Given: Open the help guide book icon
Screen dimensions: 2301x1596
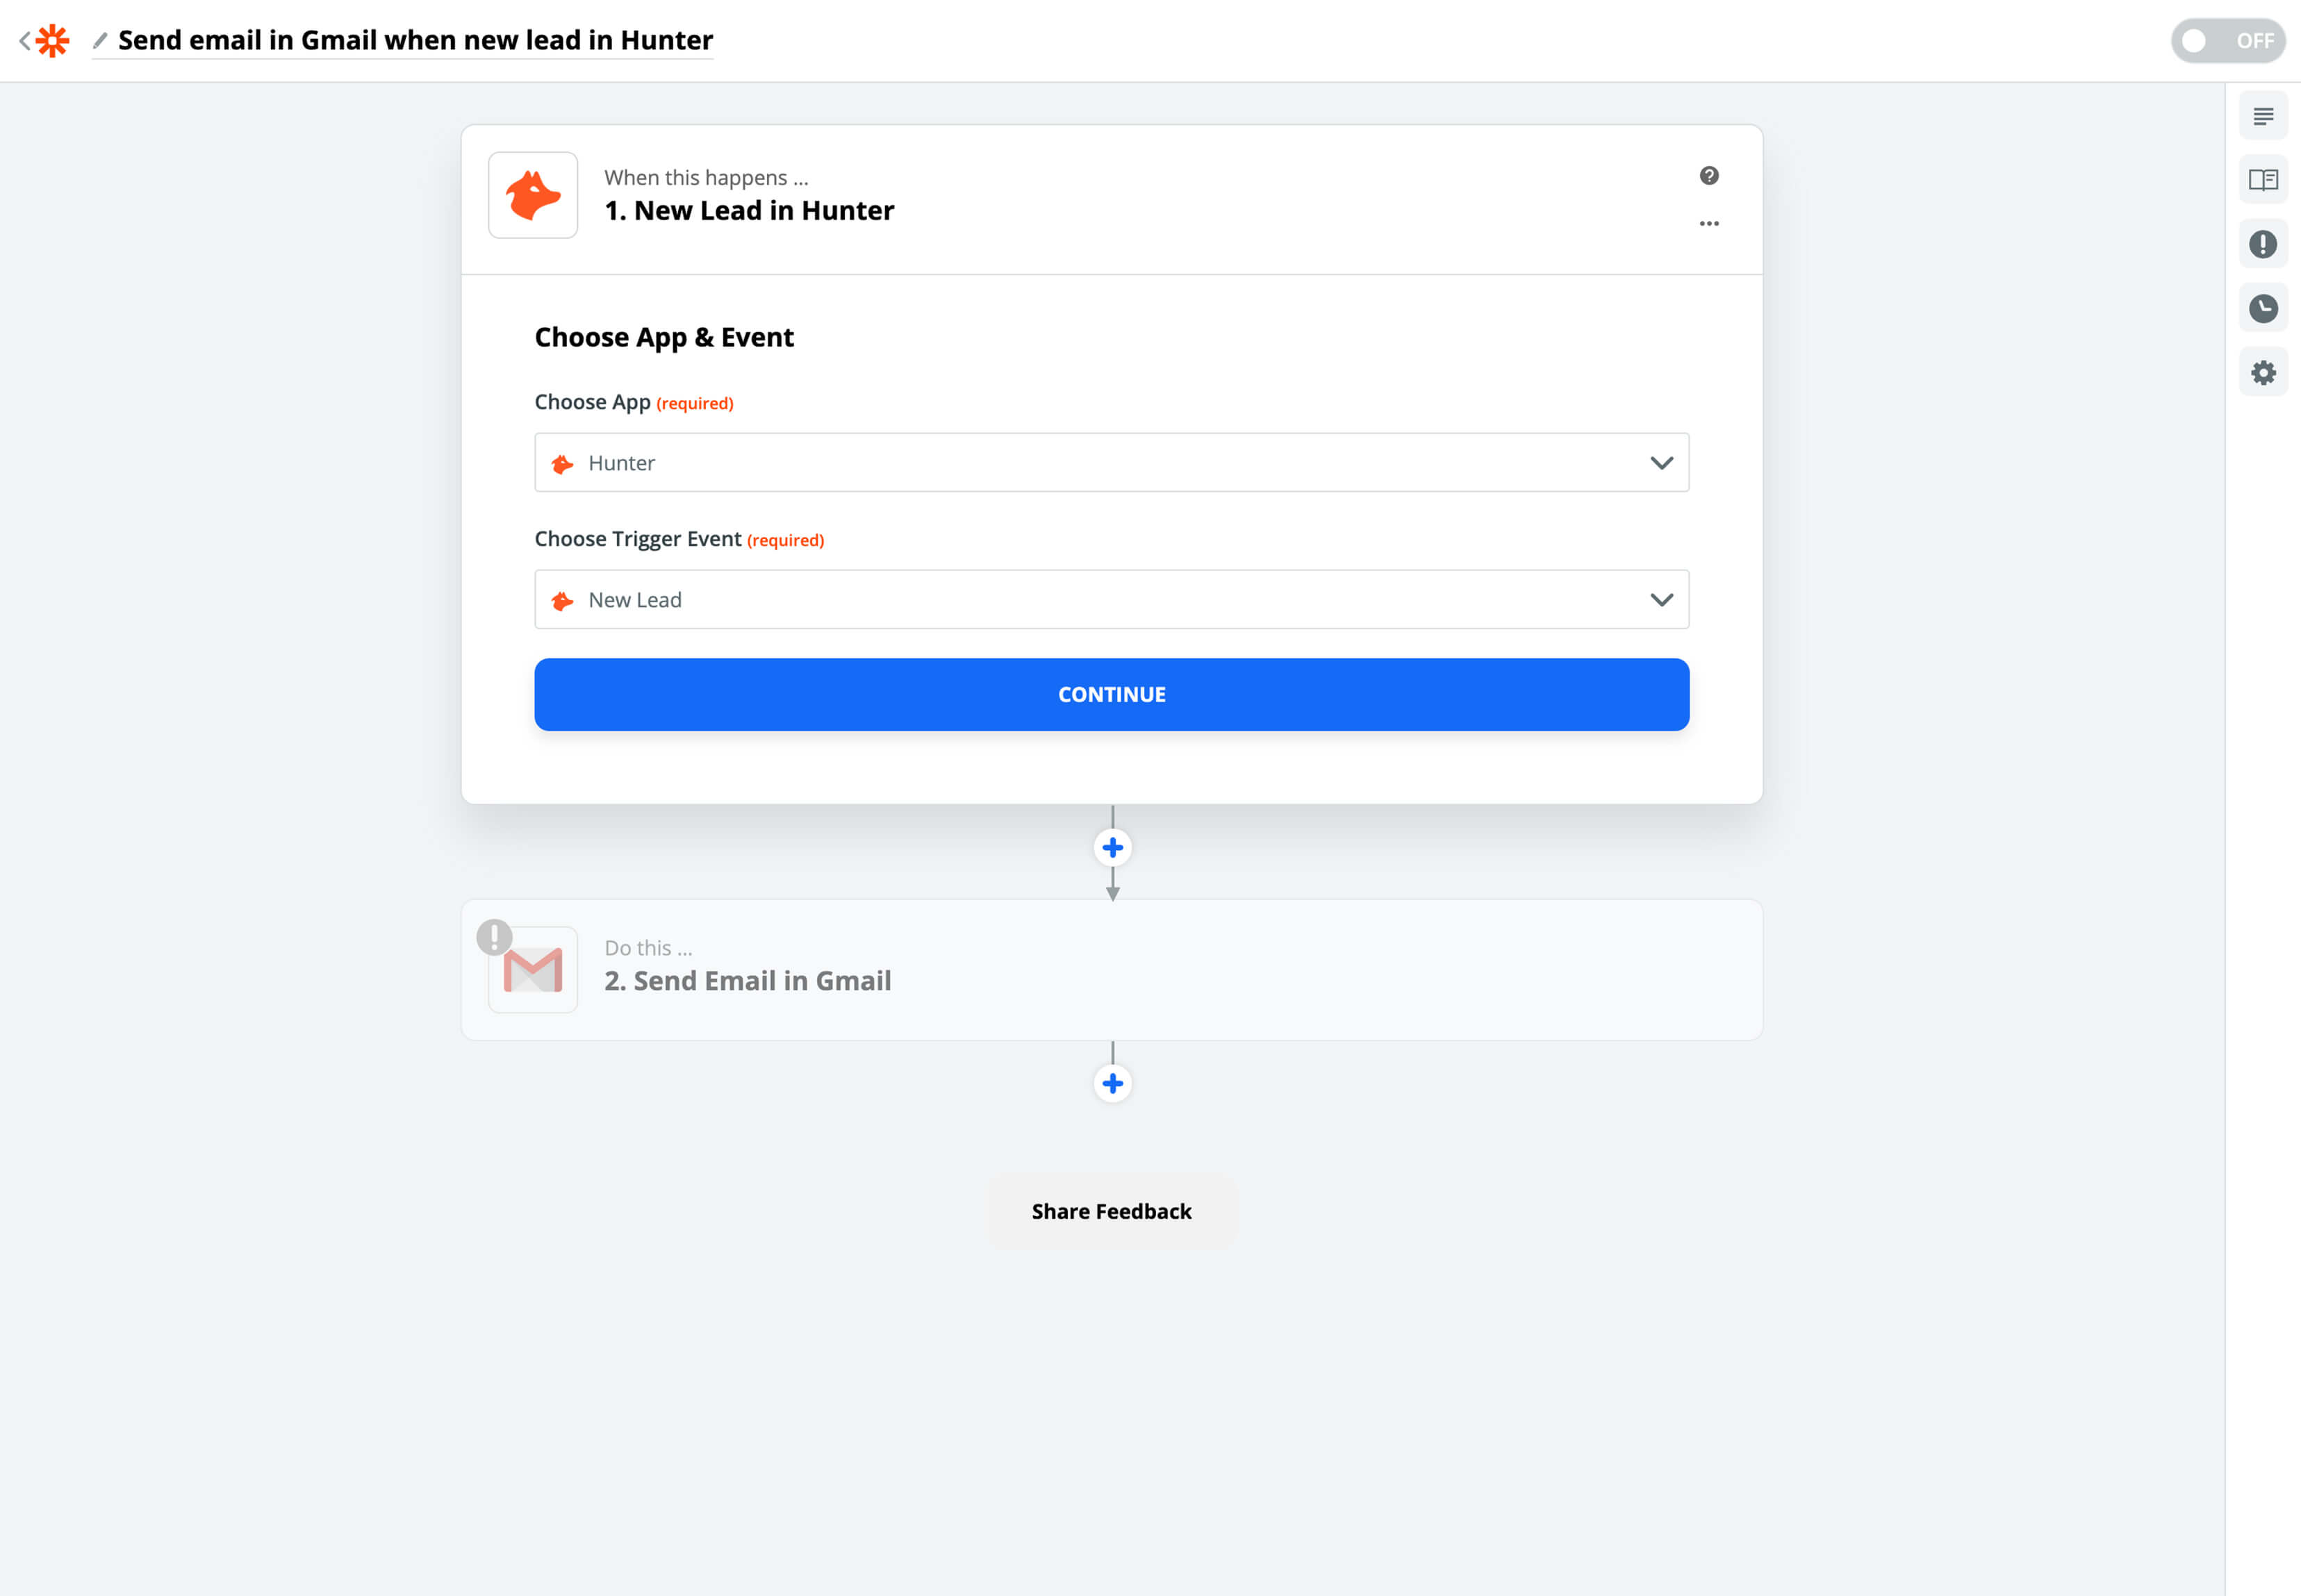Looking at the screenshot, I should (2263, 180).
